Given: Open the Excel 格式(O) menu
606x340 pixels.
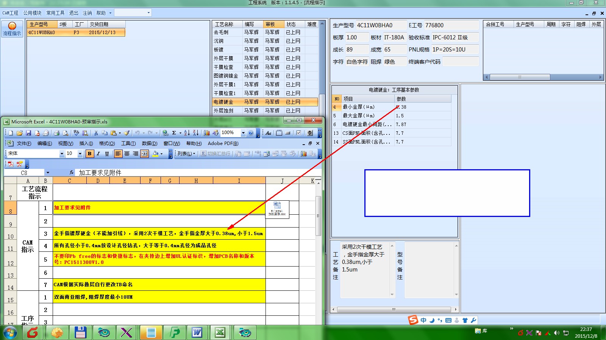Looking at the screenshot, I should (x=107, y=143).
